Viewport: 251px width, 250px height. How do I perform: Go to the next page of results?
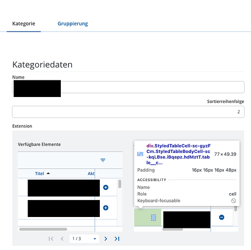(106, 238)
